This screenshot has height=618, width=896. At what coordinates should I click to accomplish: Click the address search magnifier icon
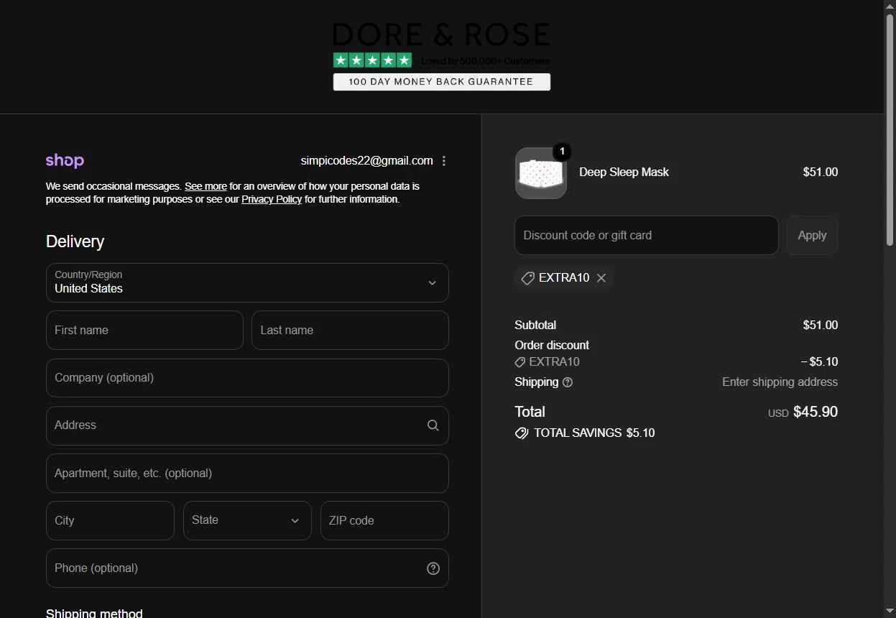(x=433, y=425)
